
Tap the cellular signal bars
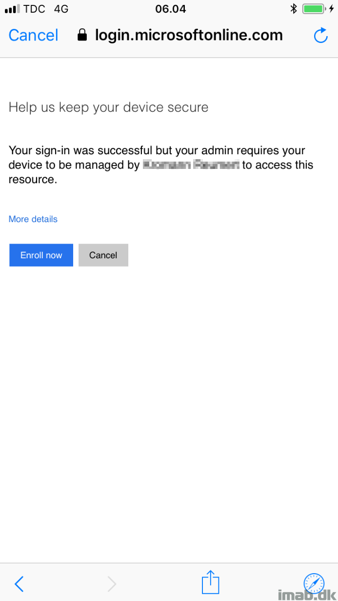click(x=12, y=9)
